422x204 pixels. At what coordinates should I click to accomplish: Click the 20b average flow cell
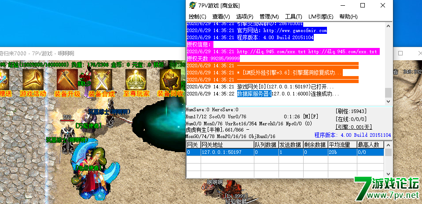tap(342, 152)
